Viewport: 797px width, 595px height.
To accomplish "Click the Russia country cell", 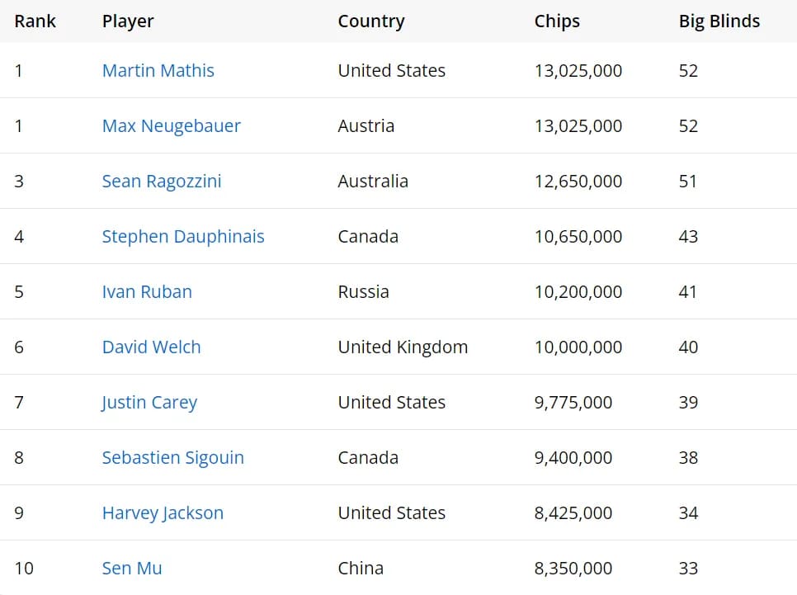I will [363, 292].
